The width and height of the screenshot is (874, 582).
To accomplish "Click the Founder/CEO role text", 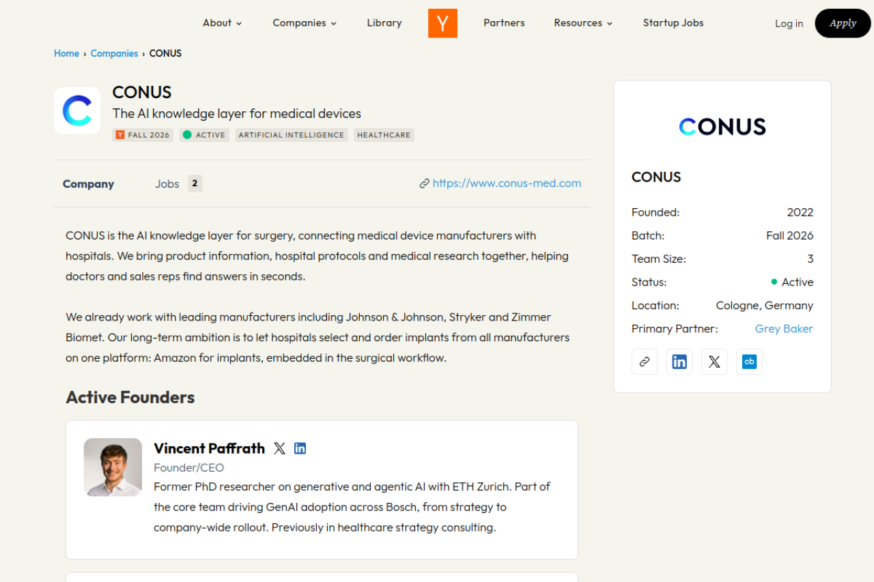I will click(x=189, y=467).
